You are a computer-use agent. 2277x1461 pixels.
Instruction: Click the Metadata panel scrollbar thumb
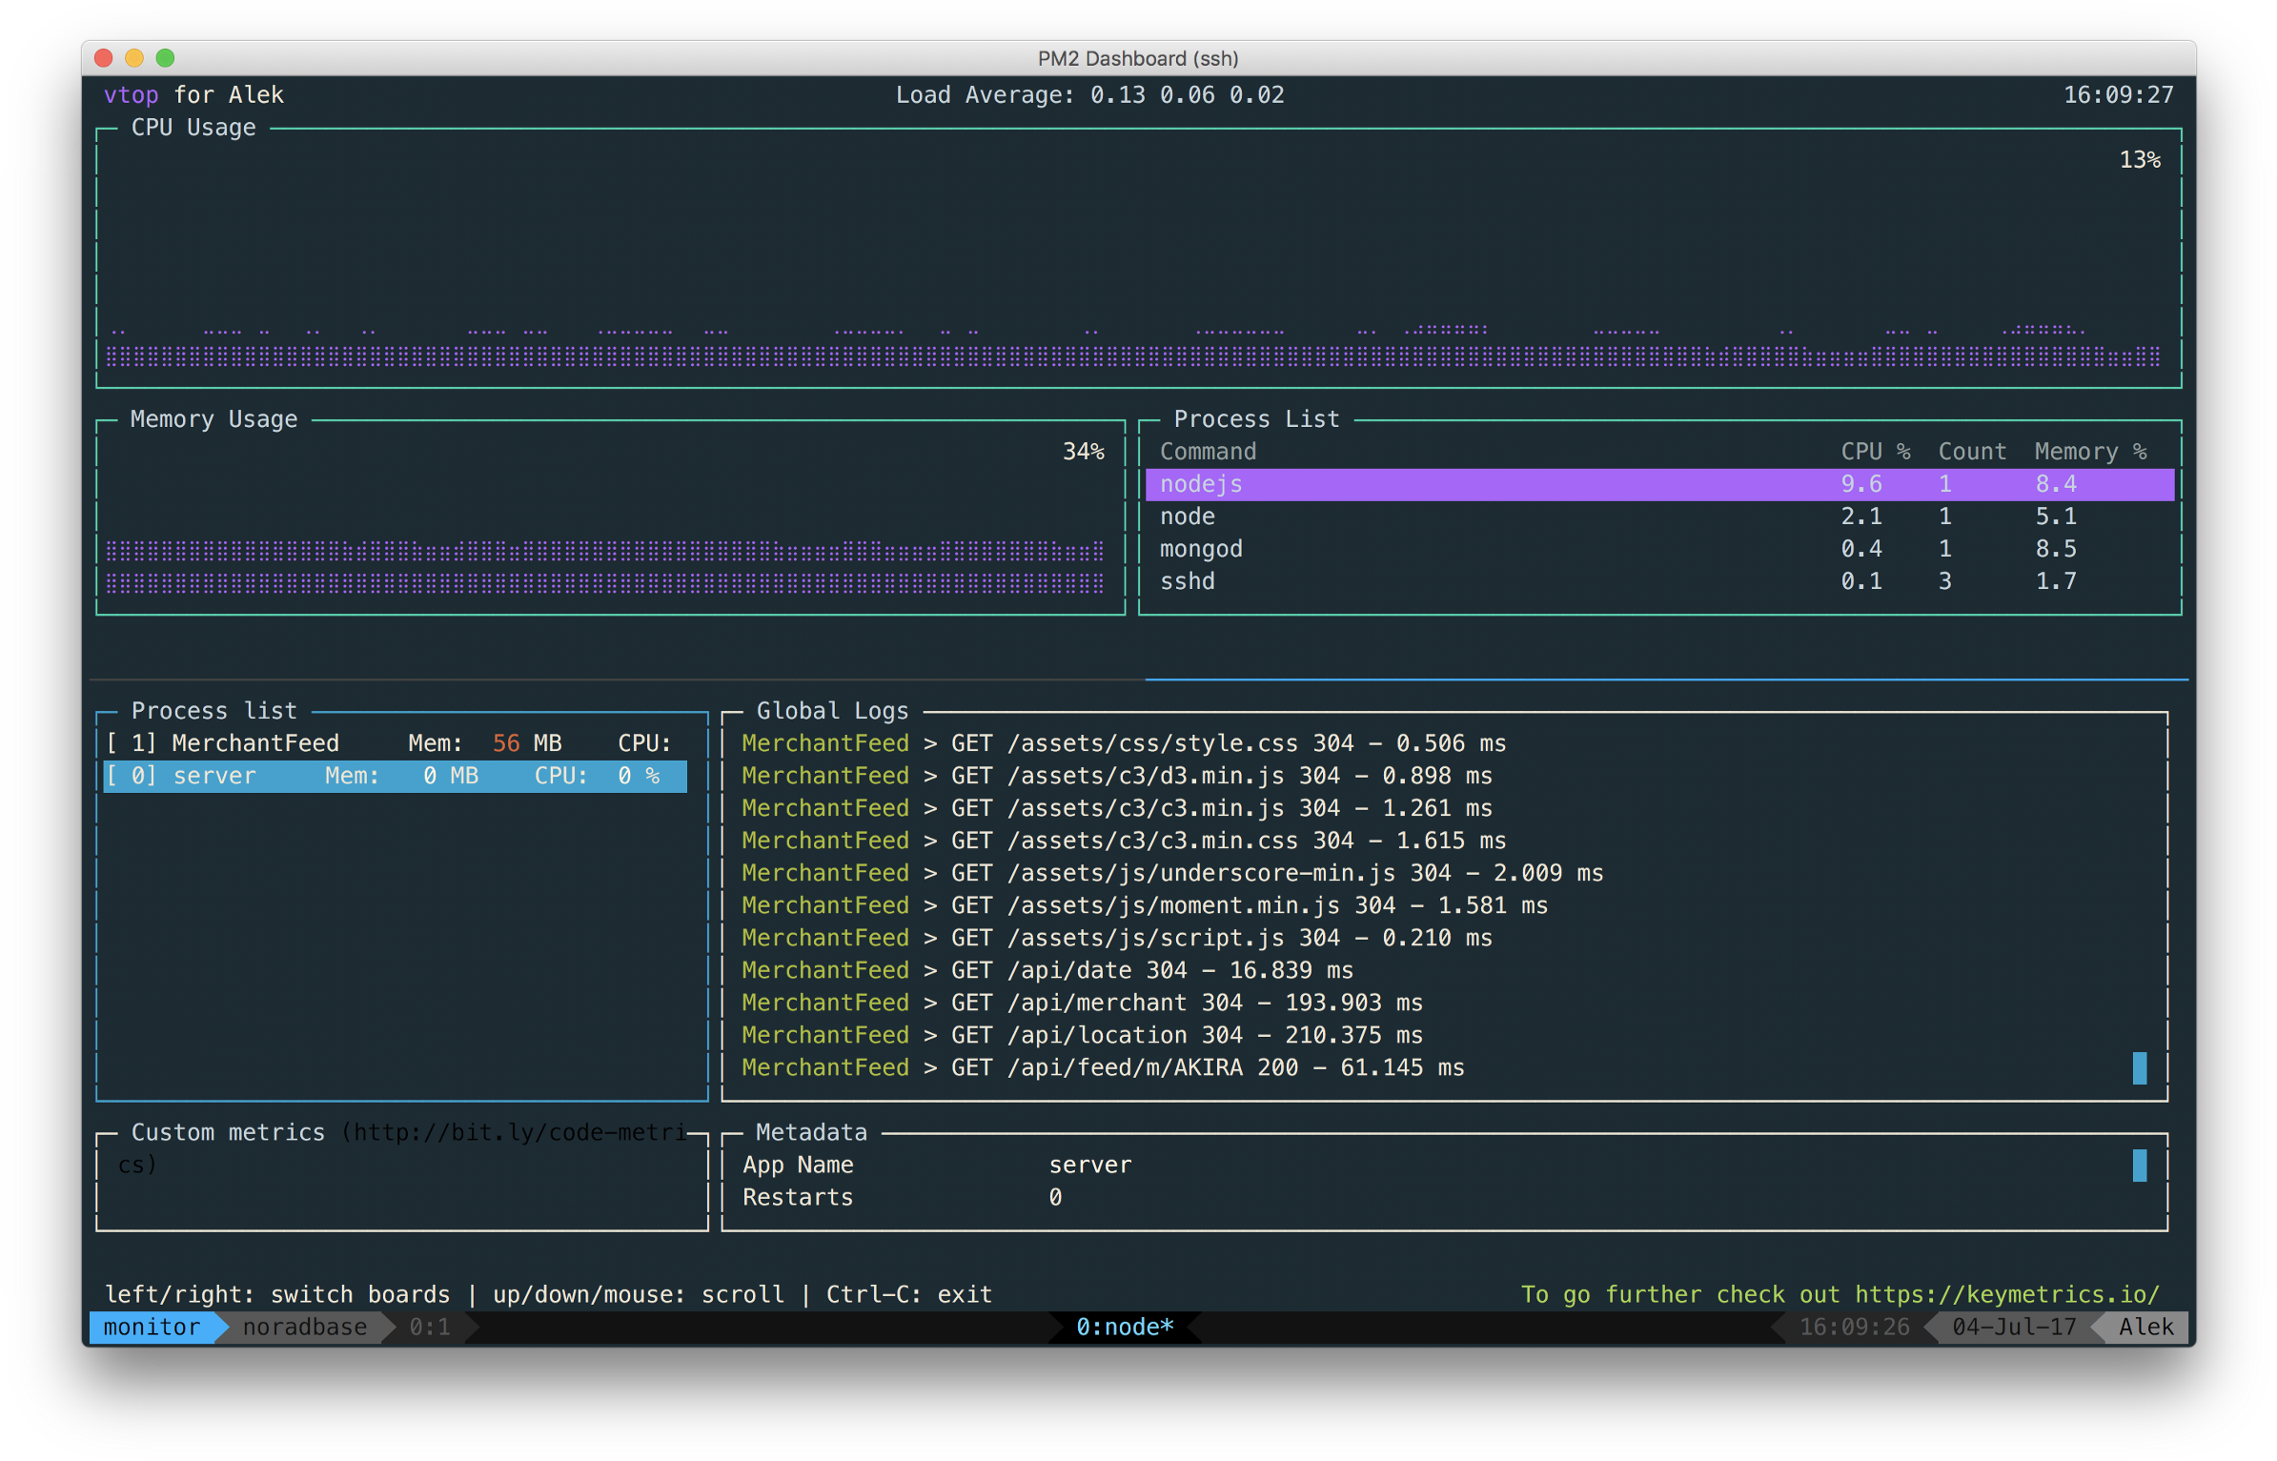point(2139,1165)
